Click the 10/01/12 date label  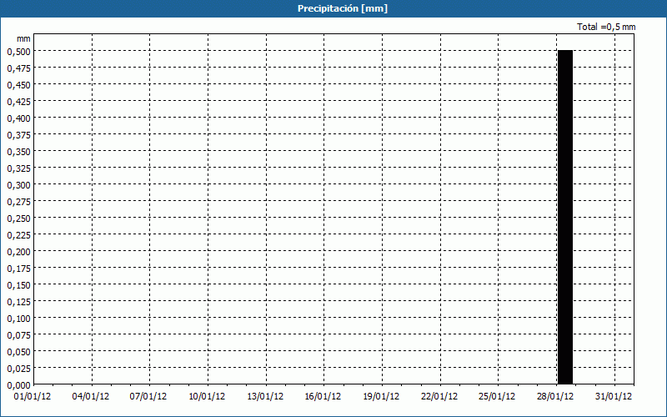pyautogui.click(x=207, y=397)
